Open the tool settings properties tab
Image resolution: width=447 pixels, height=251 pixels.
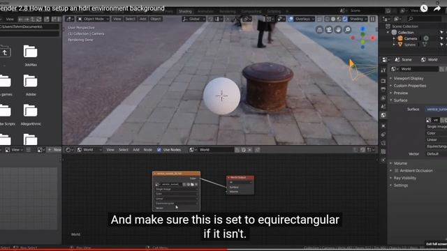383,70
